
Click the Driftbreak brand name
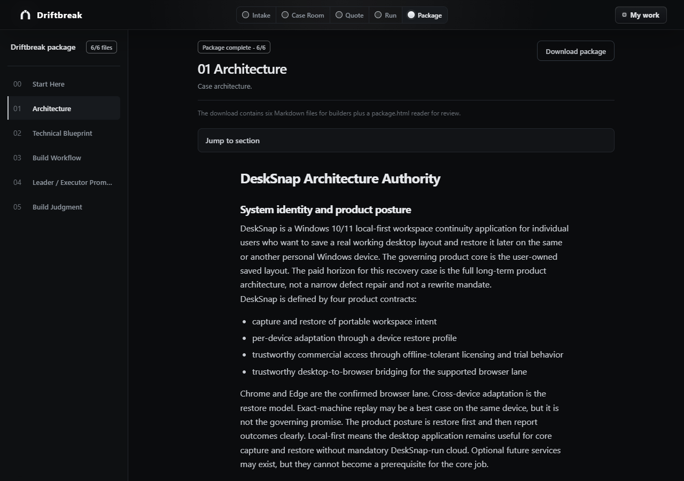[59, 15]
